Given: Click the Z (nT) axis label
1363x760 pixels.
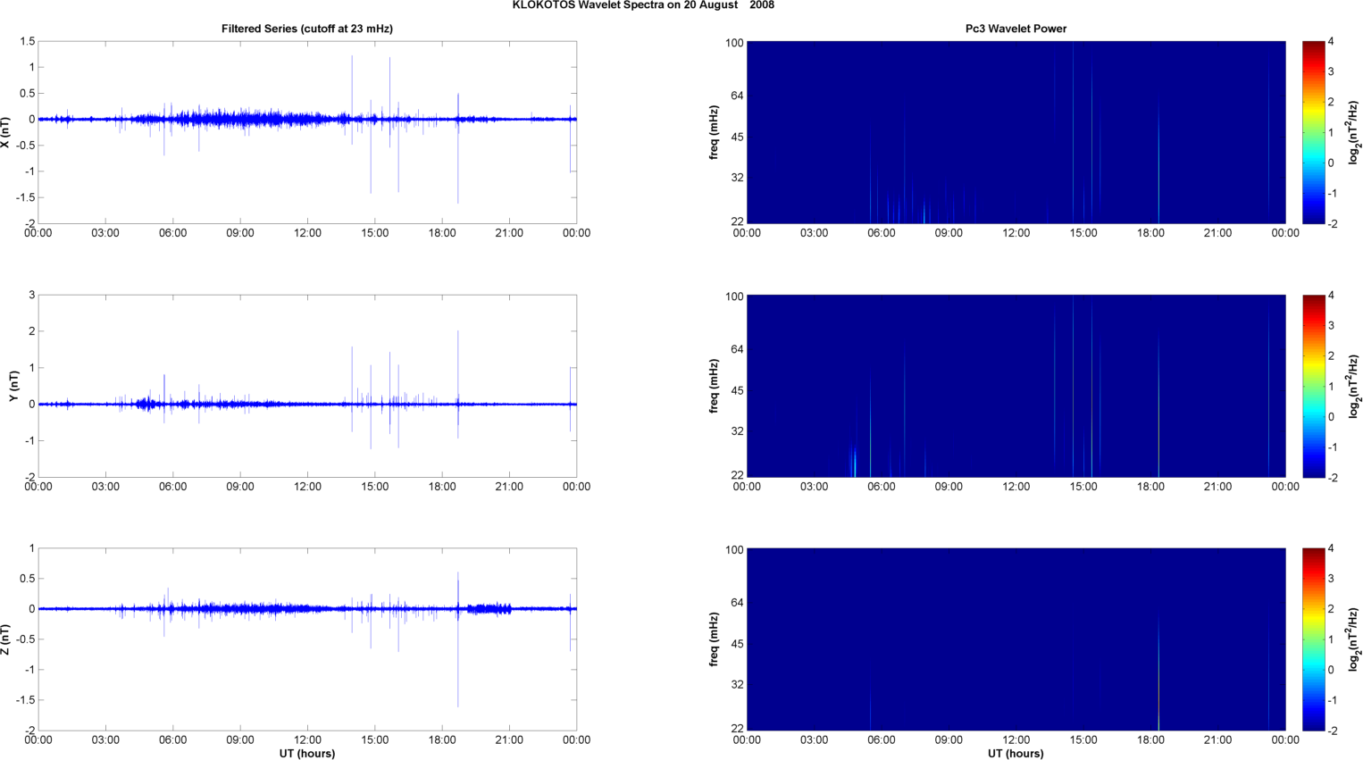Looking at the screenshot, I should point(5,639).
